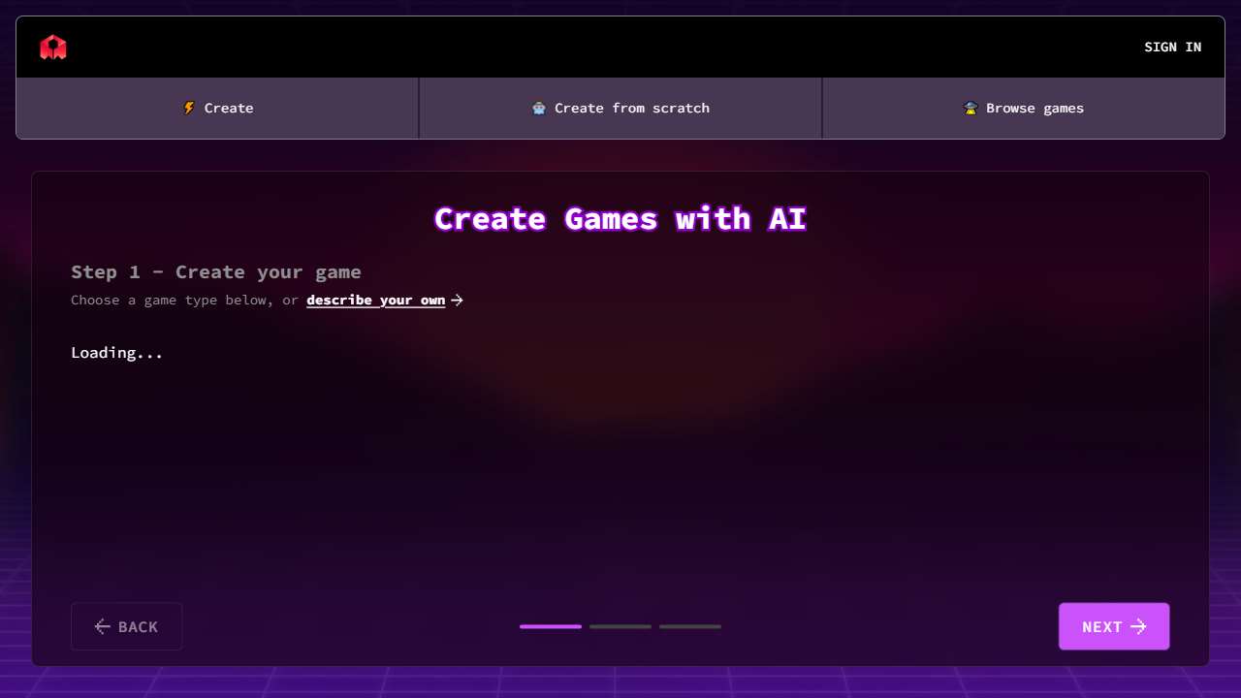
Task: Click the lightning bolt icon beside Create
Action: [x=189, y=109]
